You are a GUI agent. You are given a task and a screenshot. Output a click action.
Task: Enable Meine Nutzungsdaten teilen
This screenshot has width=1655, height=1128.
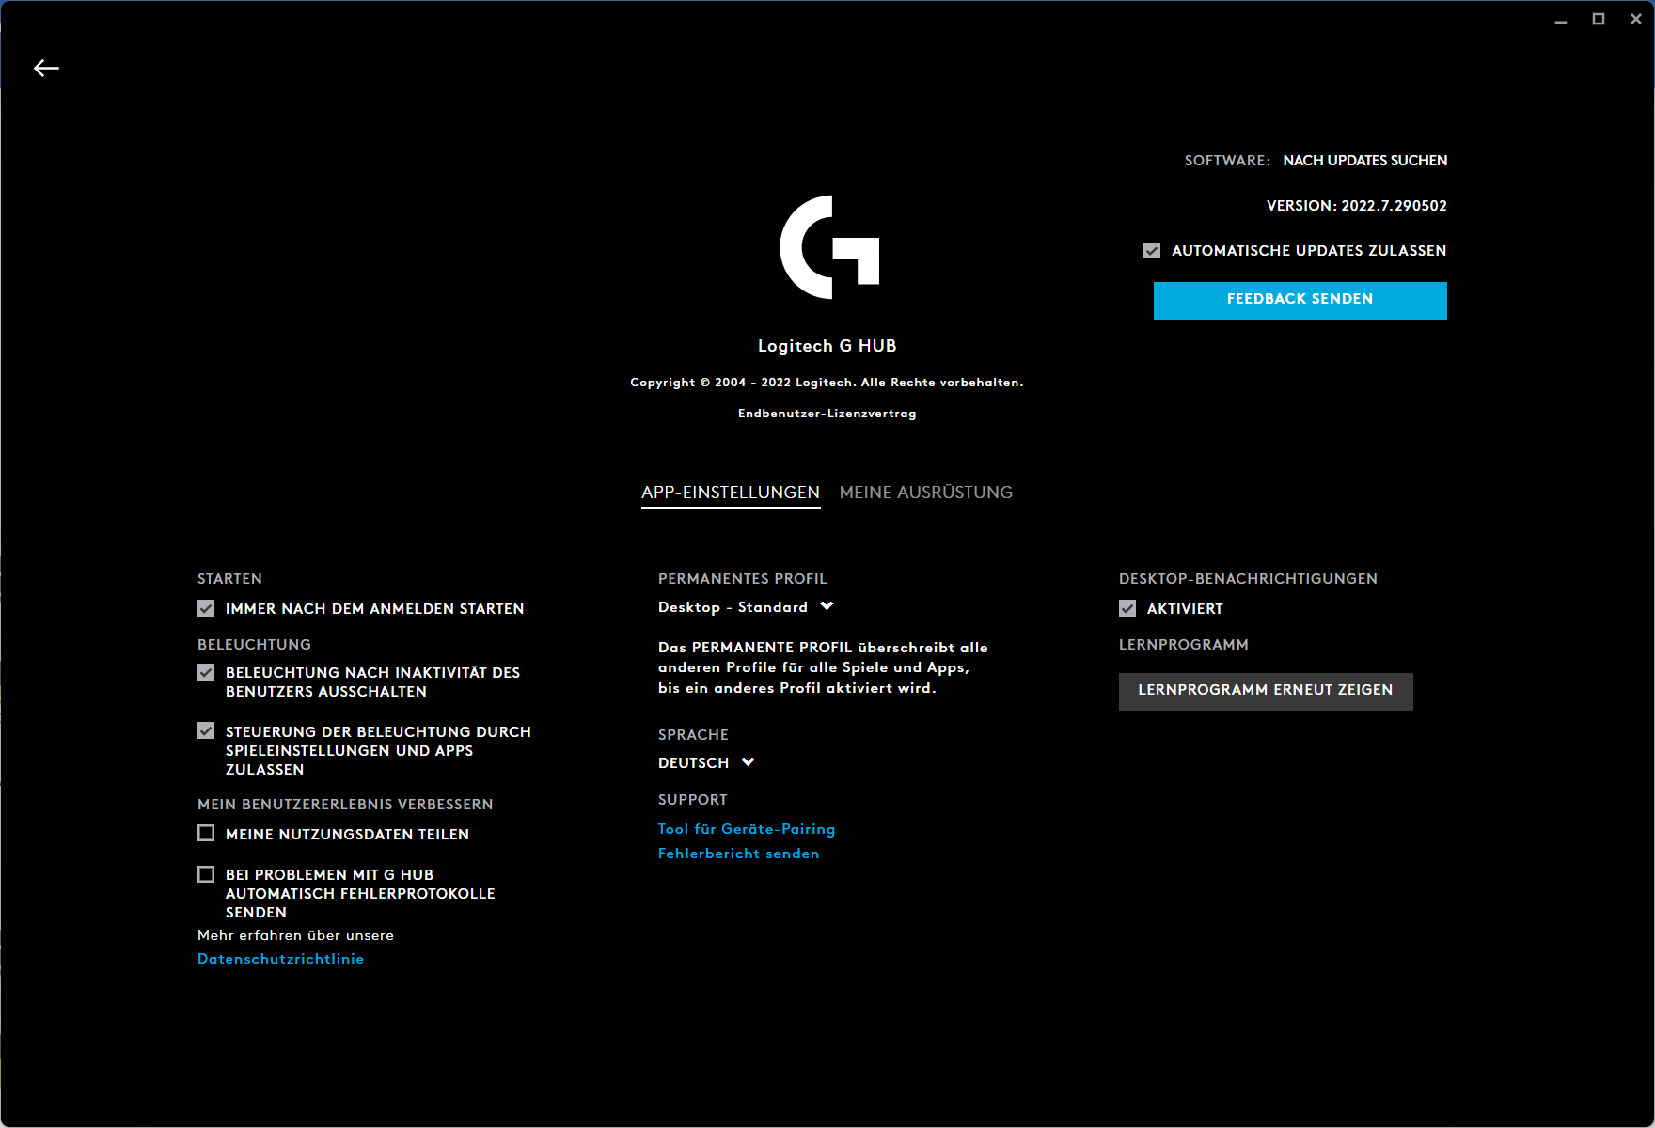(x=206, y=833)
